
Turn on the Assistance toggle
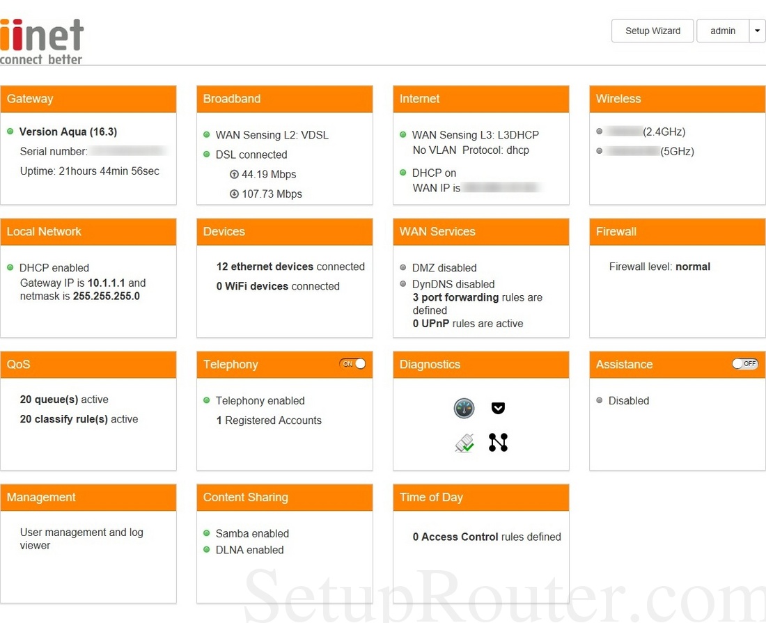744,364
